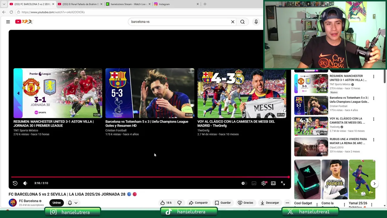Switch to theater mode icon
This screenshot has width=387, height=218.
click(273, 183)
